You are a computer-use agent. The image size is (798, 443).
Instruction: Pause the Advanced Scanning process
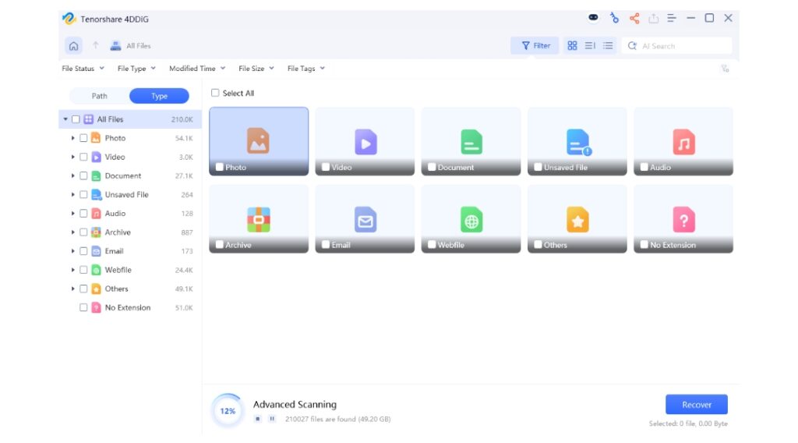pyautogui.click(x=272, y=419)
